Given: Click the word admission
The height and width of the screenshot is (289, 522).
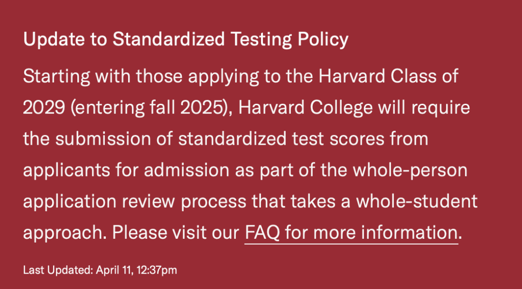Looking at the screenshot, I should point(187,170).
